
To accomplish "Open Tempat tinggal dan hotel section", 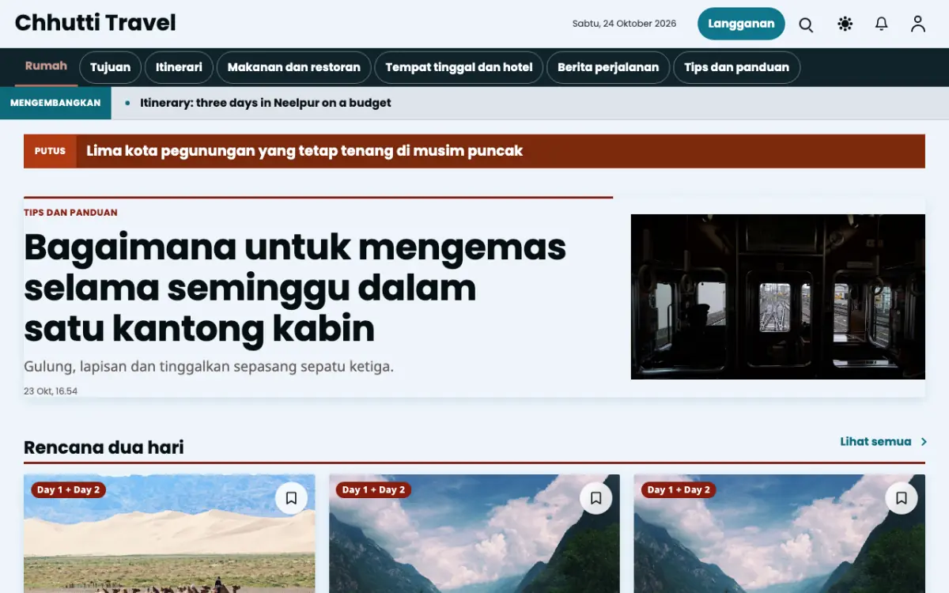I will click(459, 67).
